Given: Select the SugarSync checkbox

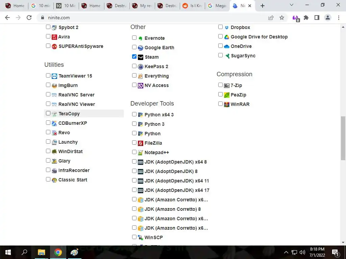Looking at the screenshot, I should pos(220,55).
